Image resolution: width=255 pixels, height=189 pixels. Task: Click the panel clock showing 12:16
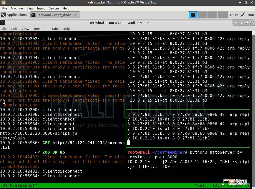(234, 15)
